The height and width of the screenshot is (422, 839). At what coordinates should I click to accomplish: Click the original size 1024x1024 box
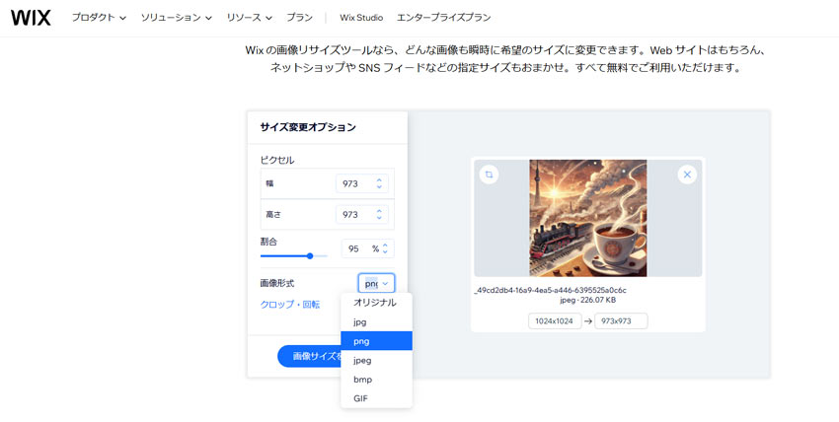pyautogui.click(x=555, y=321)
